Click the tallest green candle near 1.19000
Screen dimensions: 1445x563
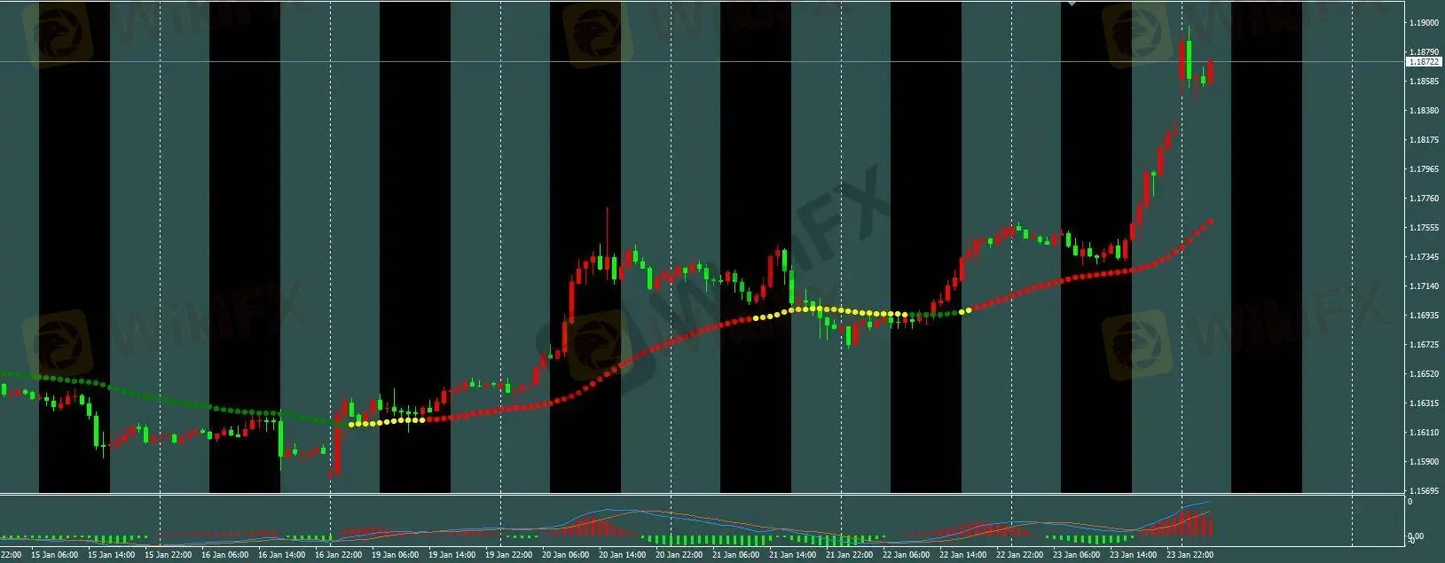tap(1189, 59)
